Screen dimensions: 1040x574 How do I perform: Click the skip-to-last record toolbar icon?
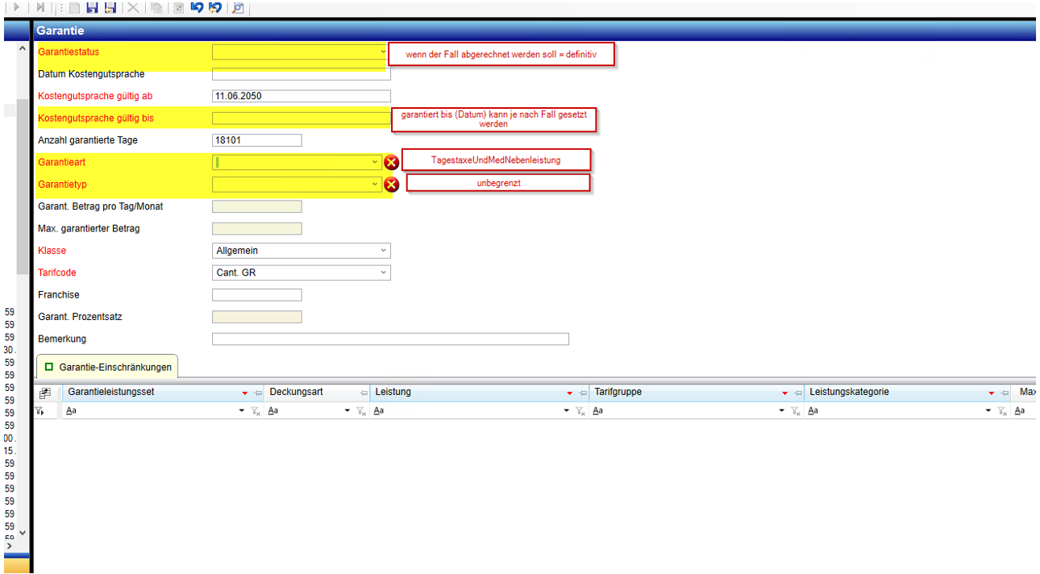tap(40, 7)
